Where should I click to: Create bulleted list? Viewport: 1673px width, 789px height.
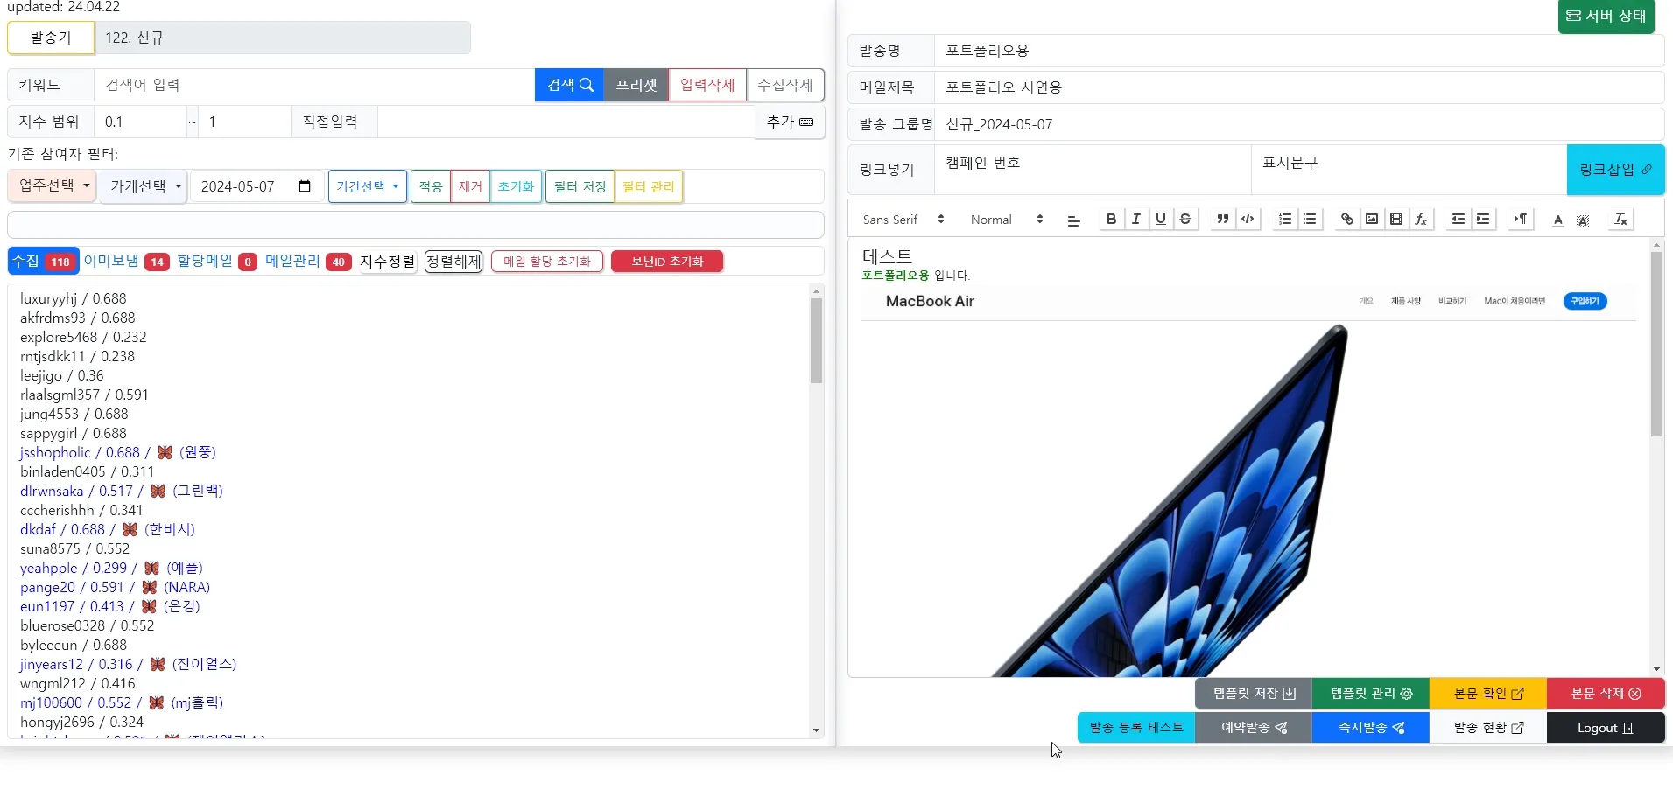pyautogui.click(x=1310, y=220)
